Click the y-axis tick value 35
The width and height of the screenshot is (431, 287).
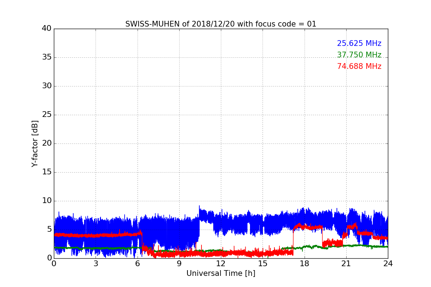[x=47, y=57]
